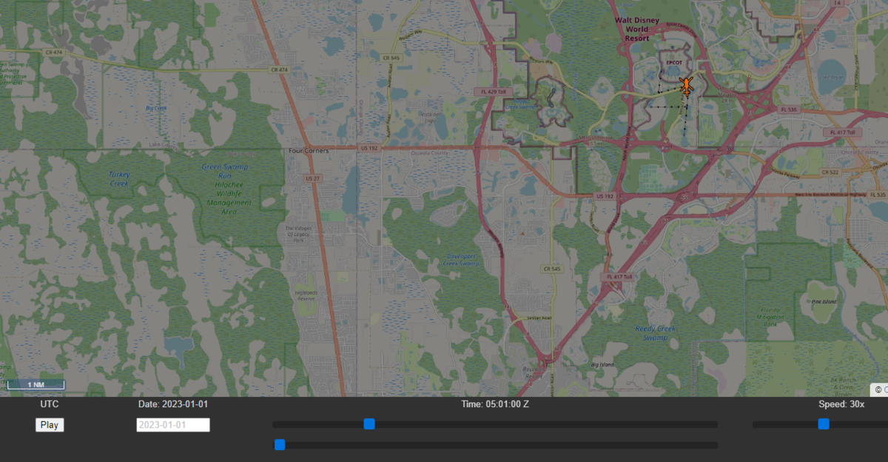Click the upper time slider handle
Viewport: 888px width, 462px height.
pyautogui.click(x=369, y=424)
